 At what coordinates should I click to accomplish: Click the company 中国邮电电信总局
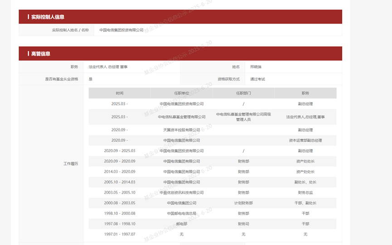[x=182, y=214]
